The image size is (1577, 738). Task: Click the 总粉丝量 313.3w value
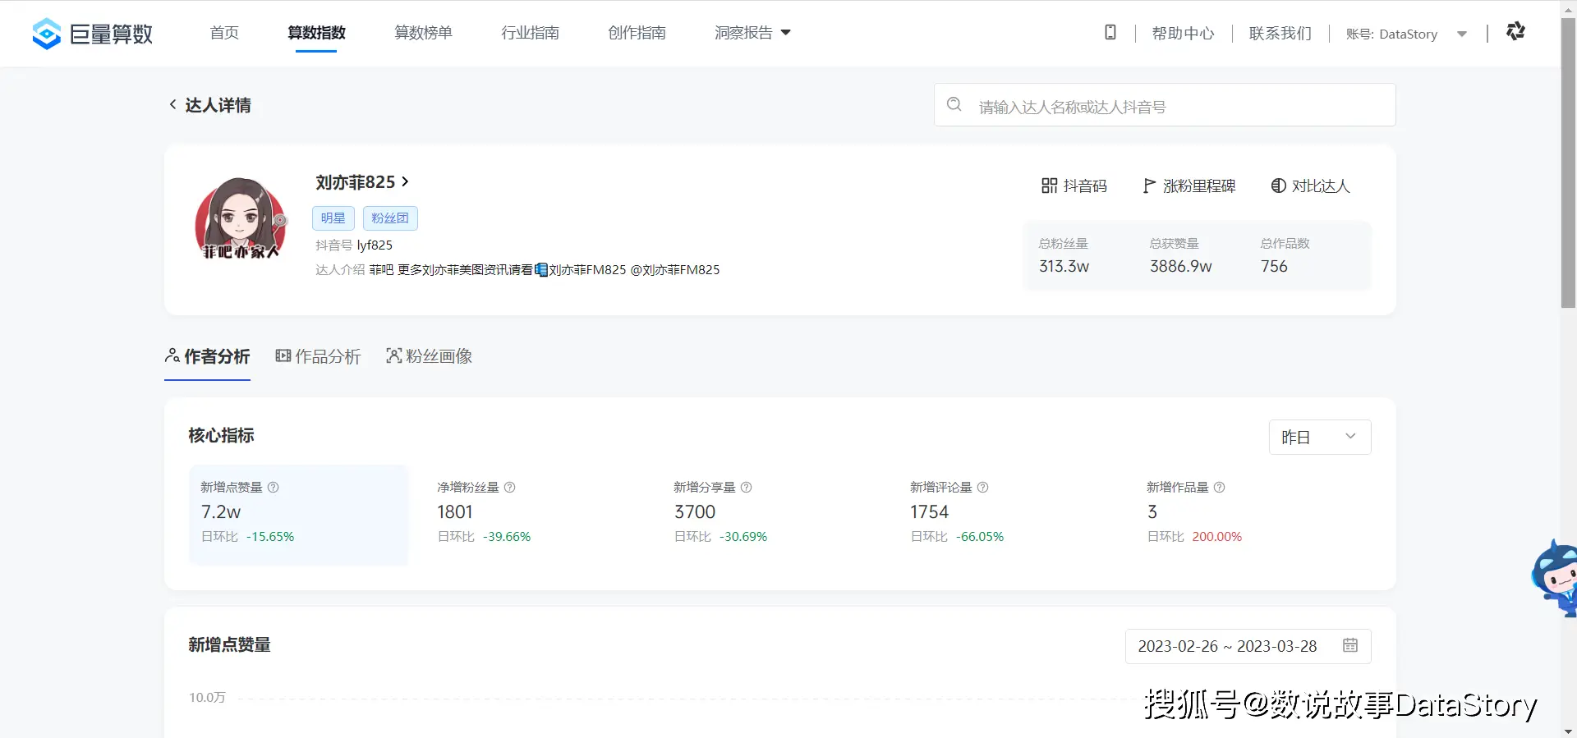tap(1064, 266)
